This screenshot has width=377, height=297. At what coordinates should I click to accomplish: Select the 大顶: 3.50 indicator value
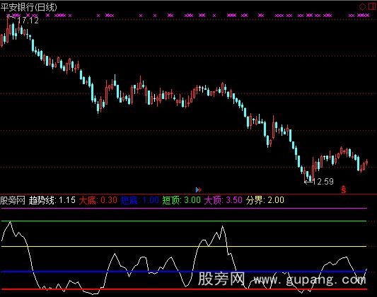coord(223,200)
